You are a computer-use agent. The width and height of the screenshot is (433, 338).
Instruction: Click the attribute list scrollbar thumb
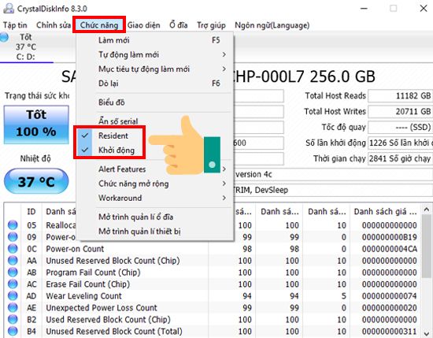point(427,246)
